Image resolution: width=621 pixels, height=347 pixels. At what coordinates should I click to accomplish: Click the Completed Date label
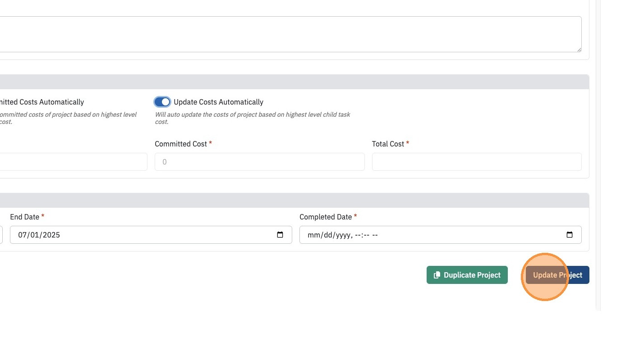pyautogui.click(x=326, y=217)
